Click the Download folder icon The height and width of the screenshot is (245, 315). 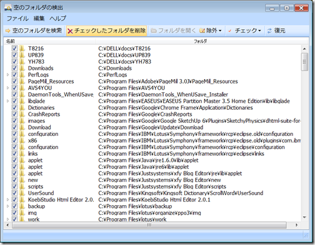22,127
